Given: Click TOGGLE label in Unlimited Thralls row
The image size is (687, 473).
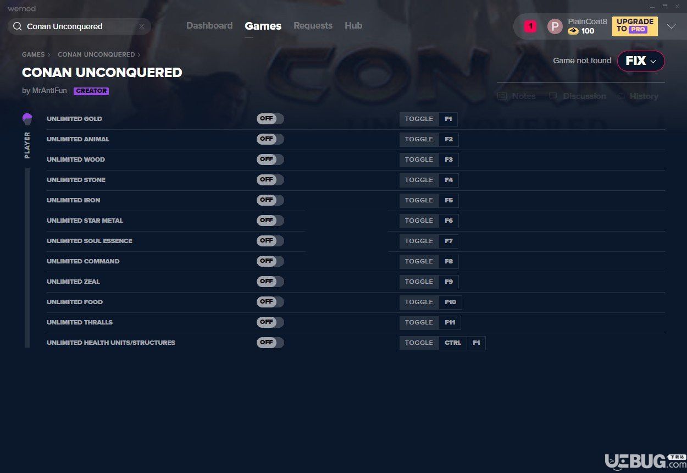Looking at the screenshot, I should pos(419,322).
